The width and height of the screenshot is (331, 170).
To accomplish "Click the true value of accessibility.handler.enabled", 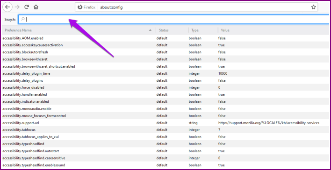I will pos(222,94).
